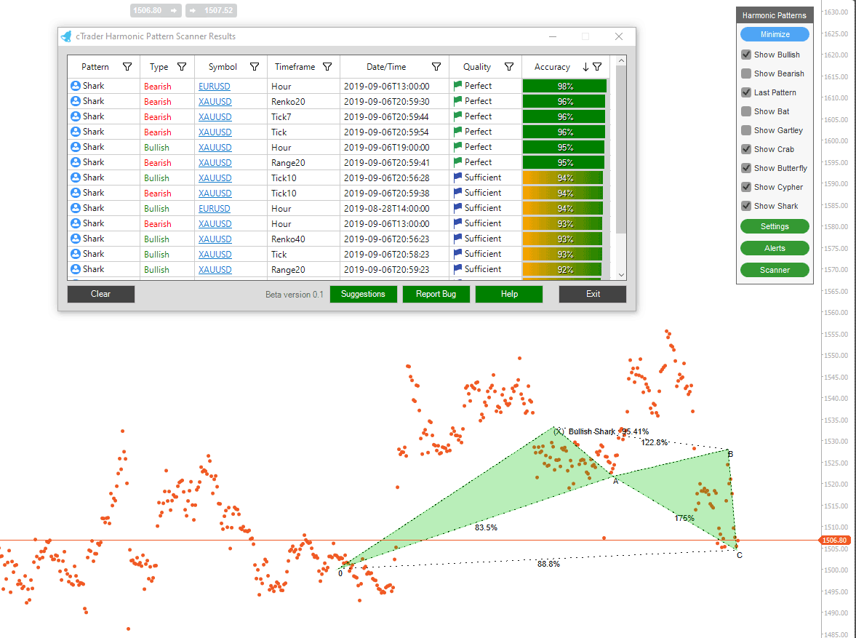
Task: Open the Timeframe column filter icon
Action: (327, 67)
